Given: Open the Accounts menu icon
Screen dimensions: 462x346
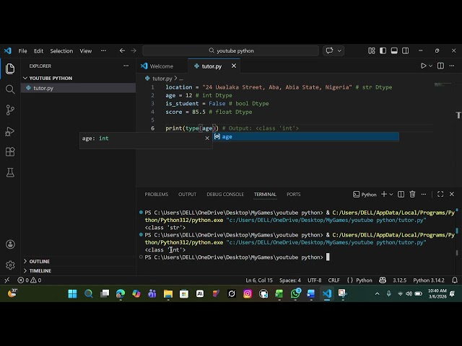Looking at the screenshot, I should point(10,244).
